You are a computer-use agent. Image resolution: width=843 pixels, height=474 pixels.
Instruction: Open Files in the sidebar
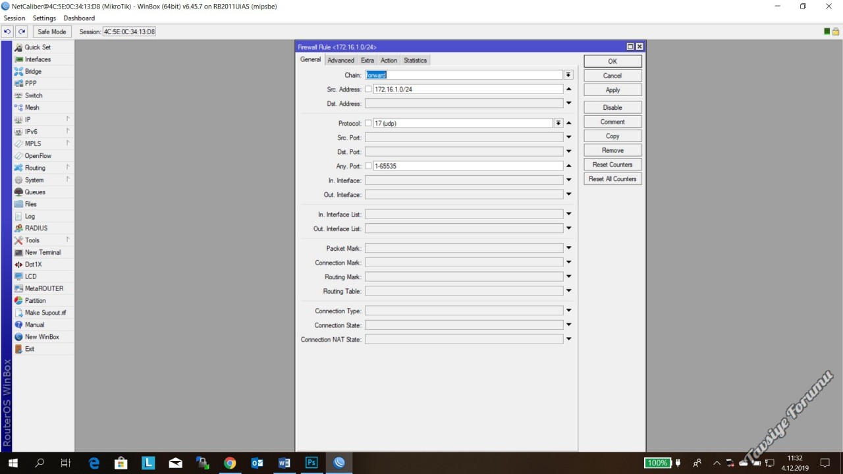tap(31, 204)
